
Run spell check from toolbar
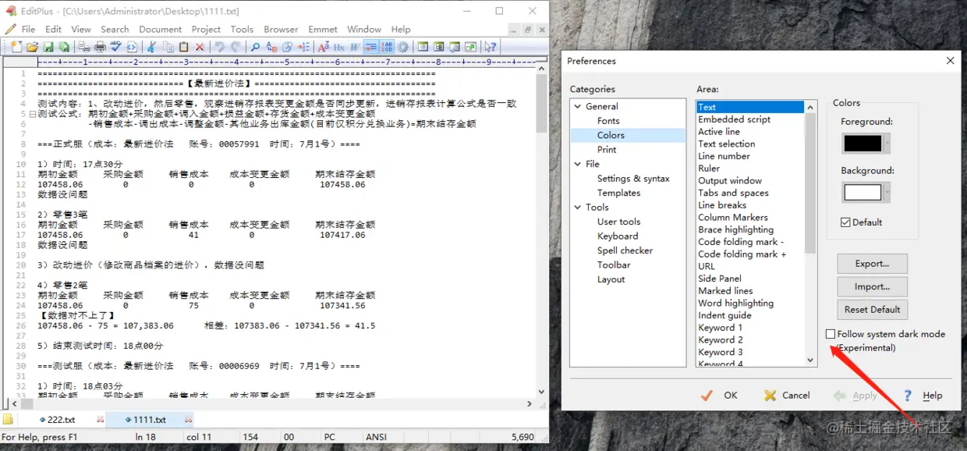coord(116,47)
